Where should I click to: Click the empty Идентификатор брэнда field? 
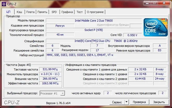click(x=136, y=26)
